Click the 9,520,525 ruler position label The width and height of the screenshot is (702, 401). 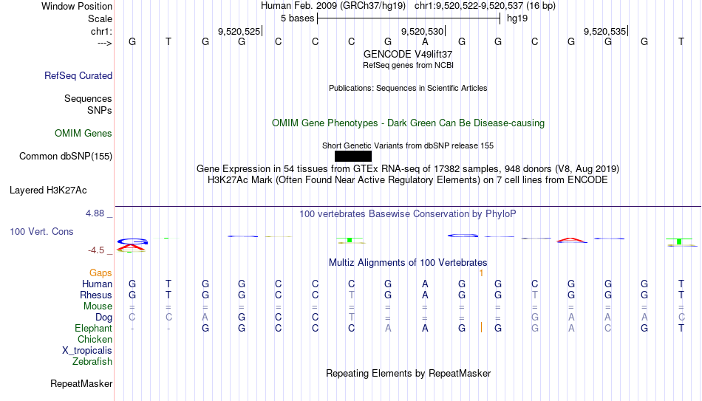point(239,31)
